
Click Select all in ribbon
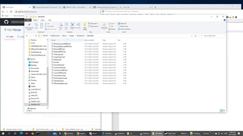(122, 23)
